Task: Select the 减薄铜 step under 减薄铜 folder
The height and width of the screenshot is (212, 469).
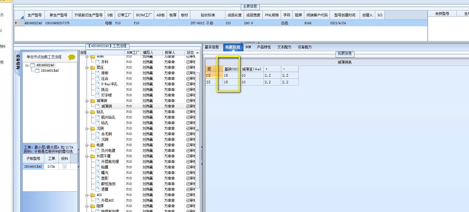Action: coord(106,106)
